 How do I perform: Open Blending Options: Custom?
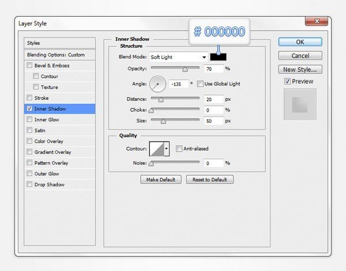[x=59, y=55]
